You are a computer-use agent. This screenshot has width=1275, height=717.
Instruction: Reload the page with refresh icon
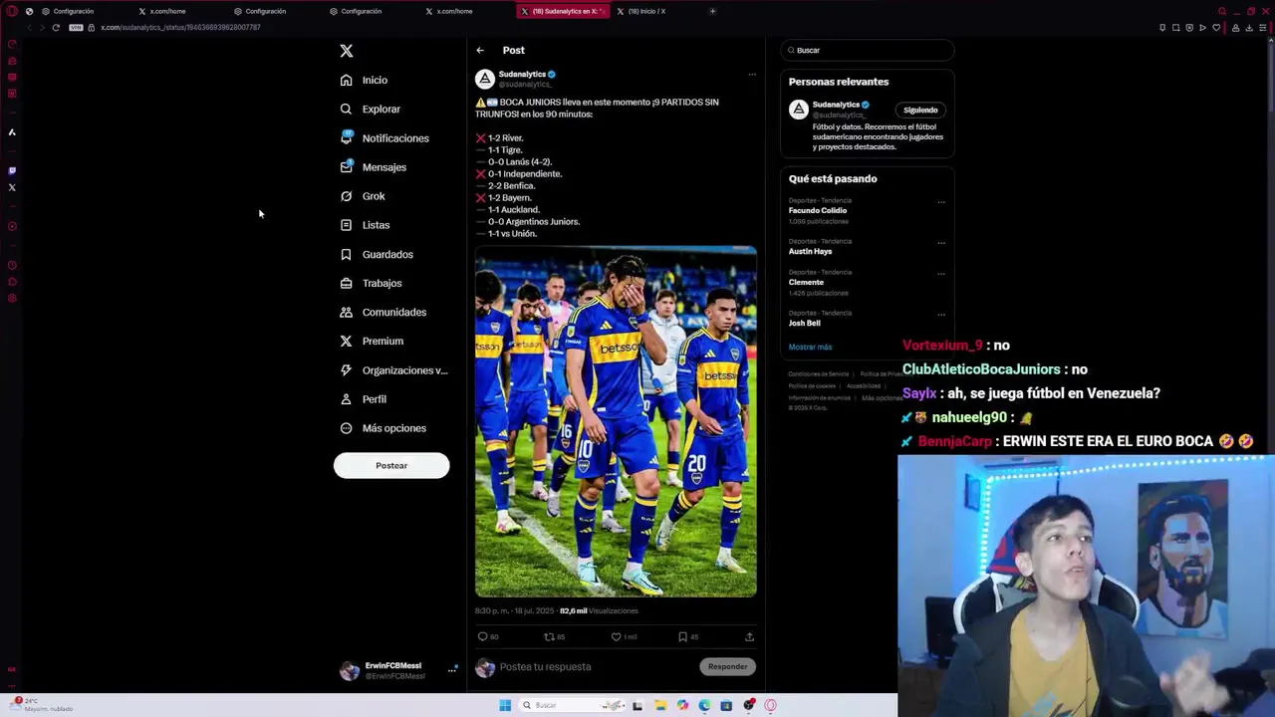click(56, 28)
